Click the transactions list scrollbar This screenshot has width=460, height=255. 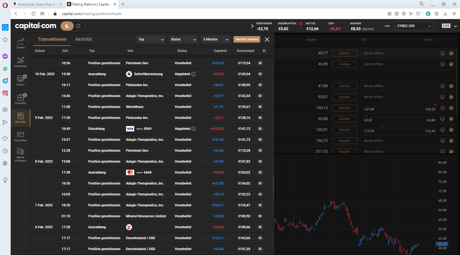(273, 187)
